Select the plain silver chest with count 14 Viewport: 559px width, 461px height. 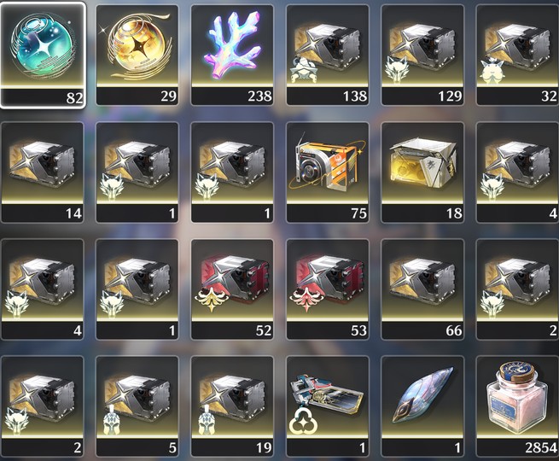43,172
